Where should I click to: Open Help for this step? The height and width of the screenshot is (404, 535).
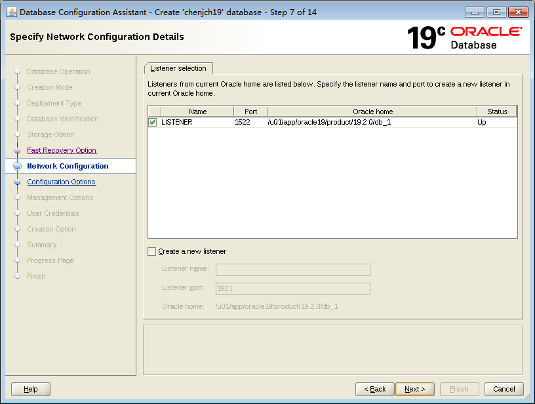(x=30, y=389)
